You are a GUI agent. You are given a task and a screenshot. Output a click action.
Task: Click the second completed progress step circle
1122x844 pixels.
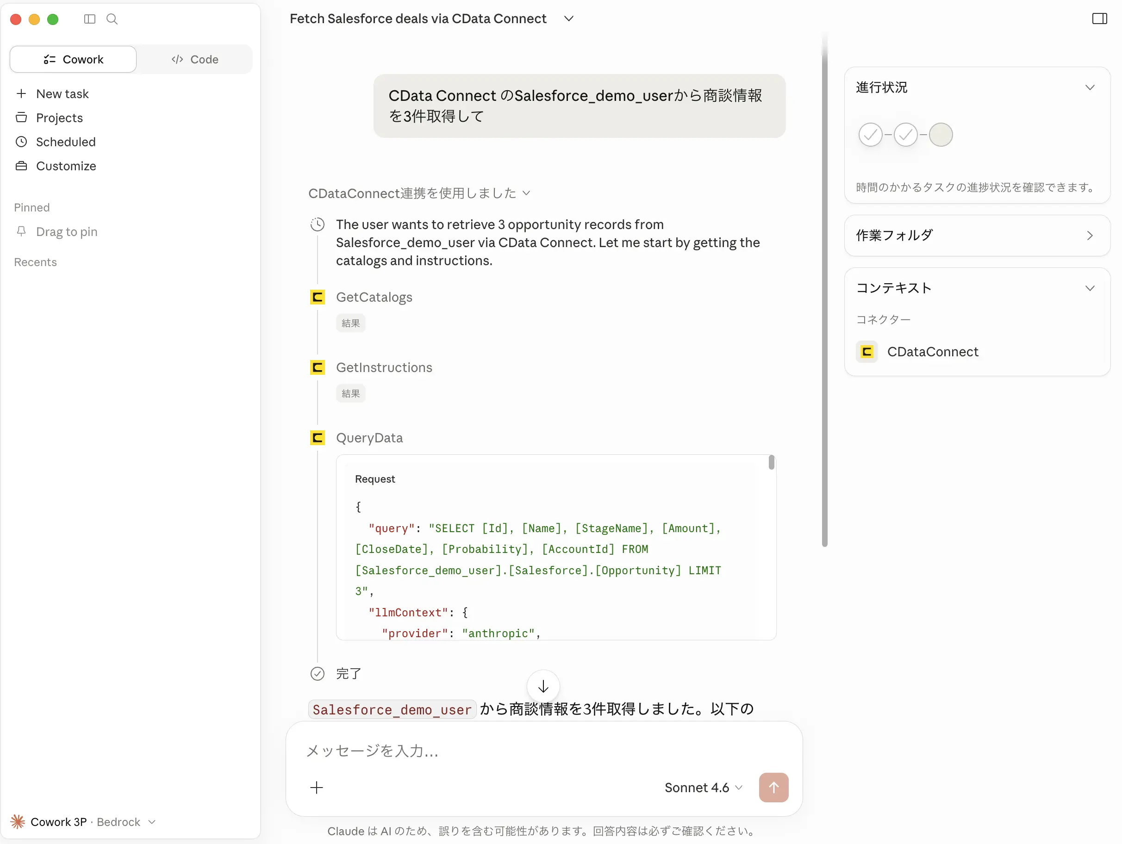pyautogui.click(x=906, y=135)
